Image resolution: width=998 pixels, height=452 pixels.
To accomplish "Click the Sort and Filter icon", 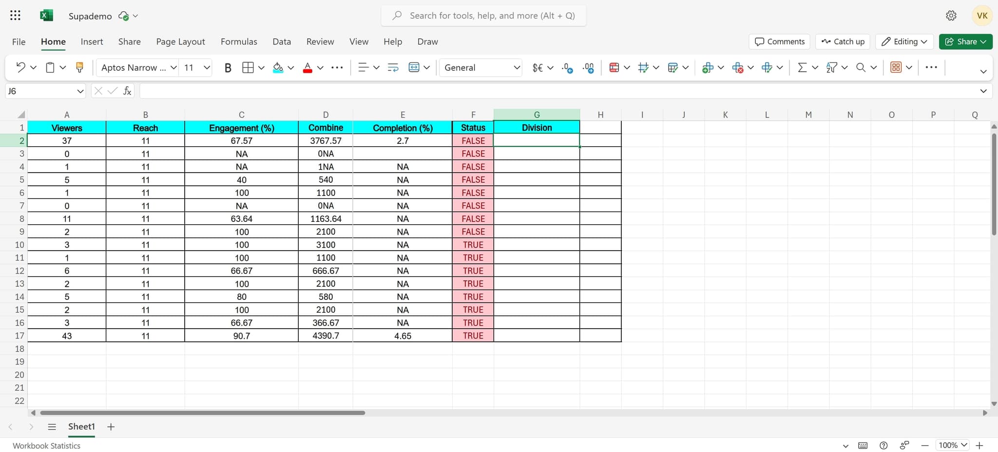I will 831,67.
